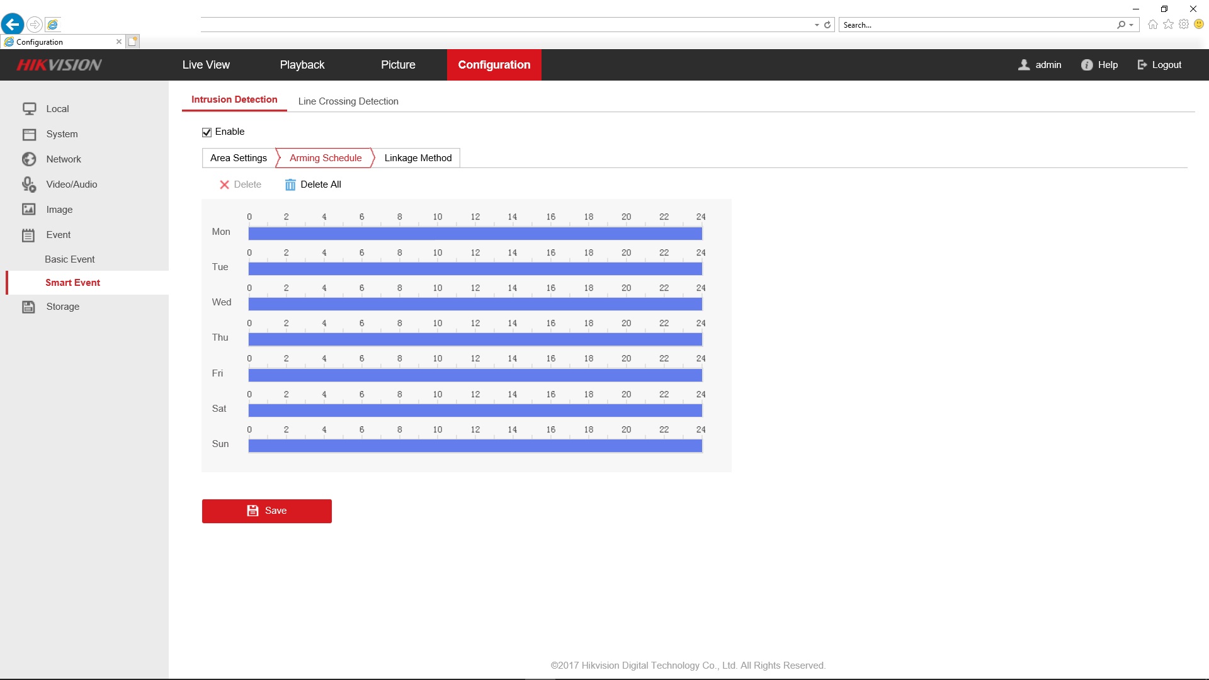The image size is (1209, 680).
Task: Select Monday's blue schedule bar
Action: pos(475,234)
